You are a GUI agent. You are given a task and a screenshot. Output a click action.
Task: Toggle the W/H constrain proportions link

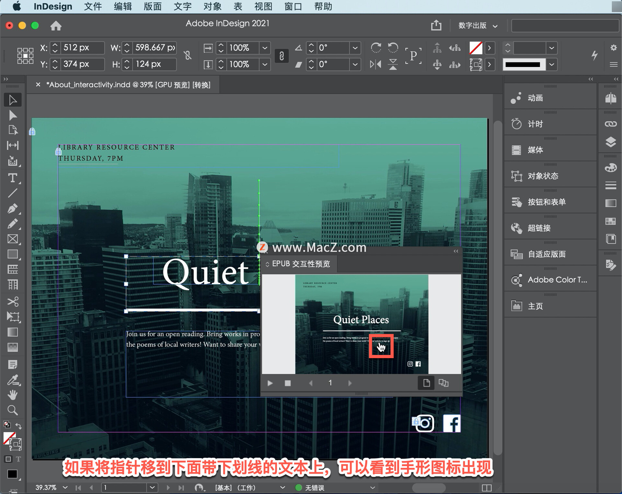pyautogui.click(x=188, y=56)
